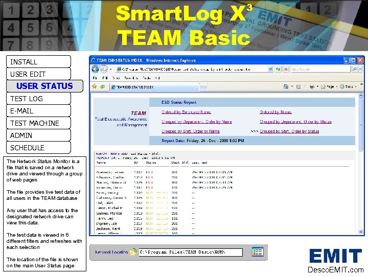Image resolution: width=368 pixels, height=276 pixels.
Task: Open Grouped by Shift, Order by Name link
Action: (191, 131)
